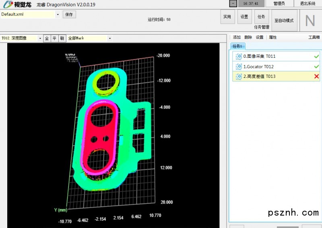Viewport: 322px width, 228px height.
Task: Open the Default.xml configuration dropdown
Action: [x=58, y=14]
